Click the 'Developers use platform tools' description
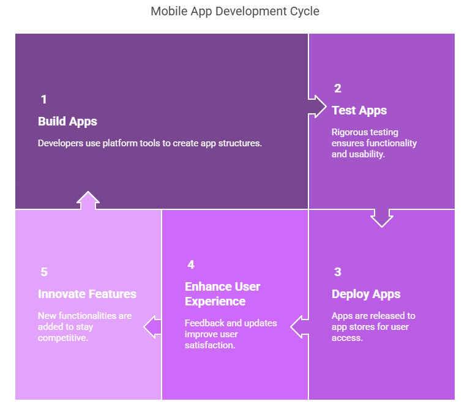The image size is (470, 404). [150, 143]
